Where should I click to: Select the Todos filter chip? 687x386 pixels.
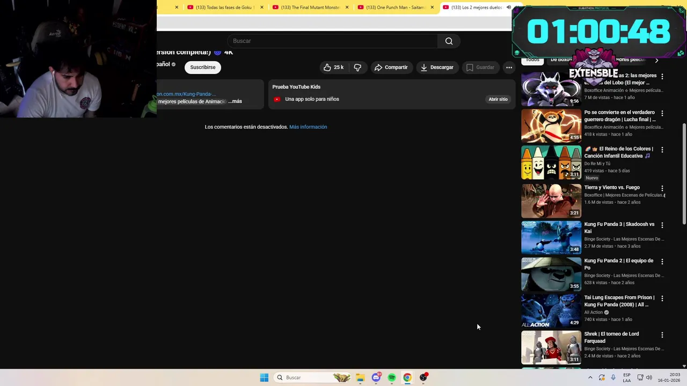532,60
